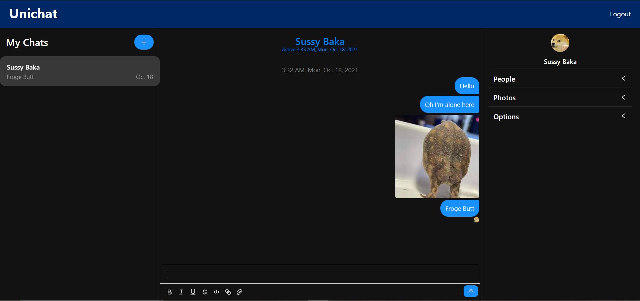Viewport: 640px width, 301px height.
Task: Expand the Photos section
Action: tap(560, 98)
